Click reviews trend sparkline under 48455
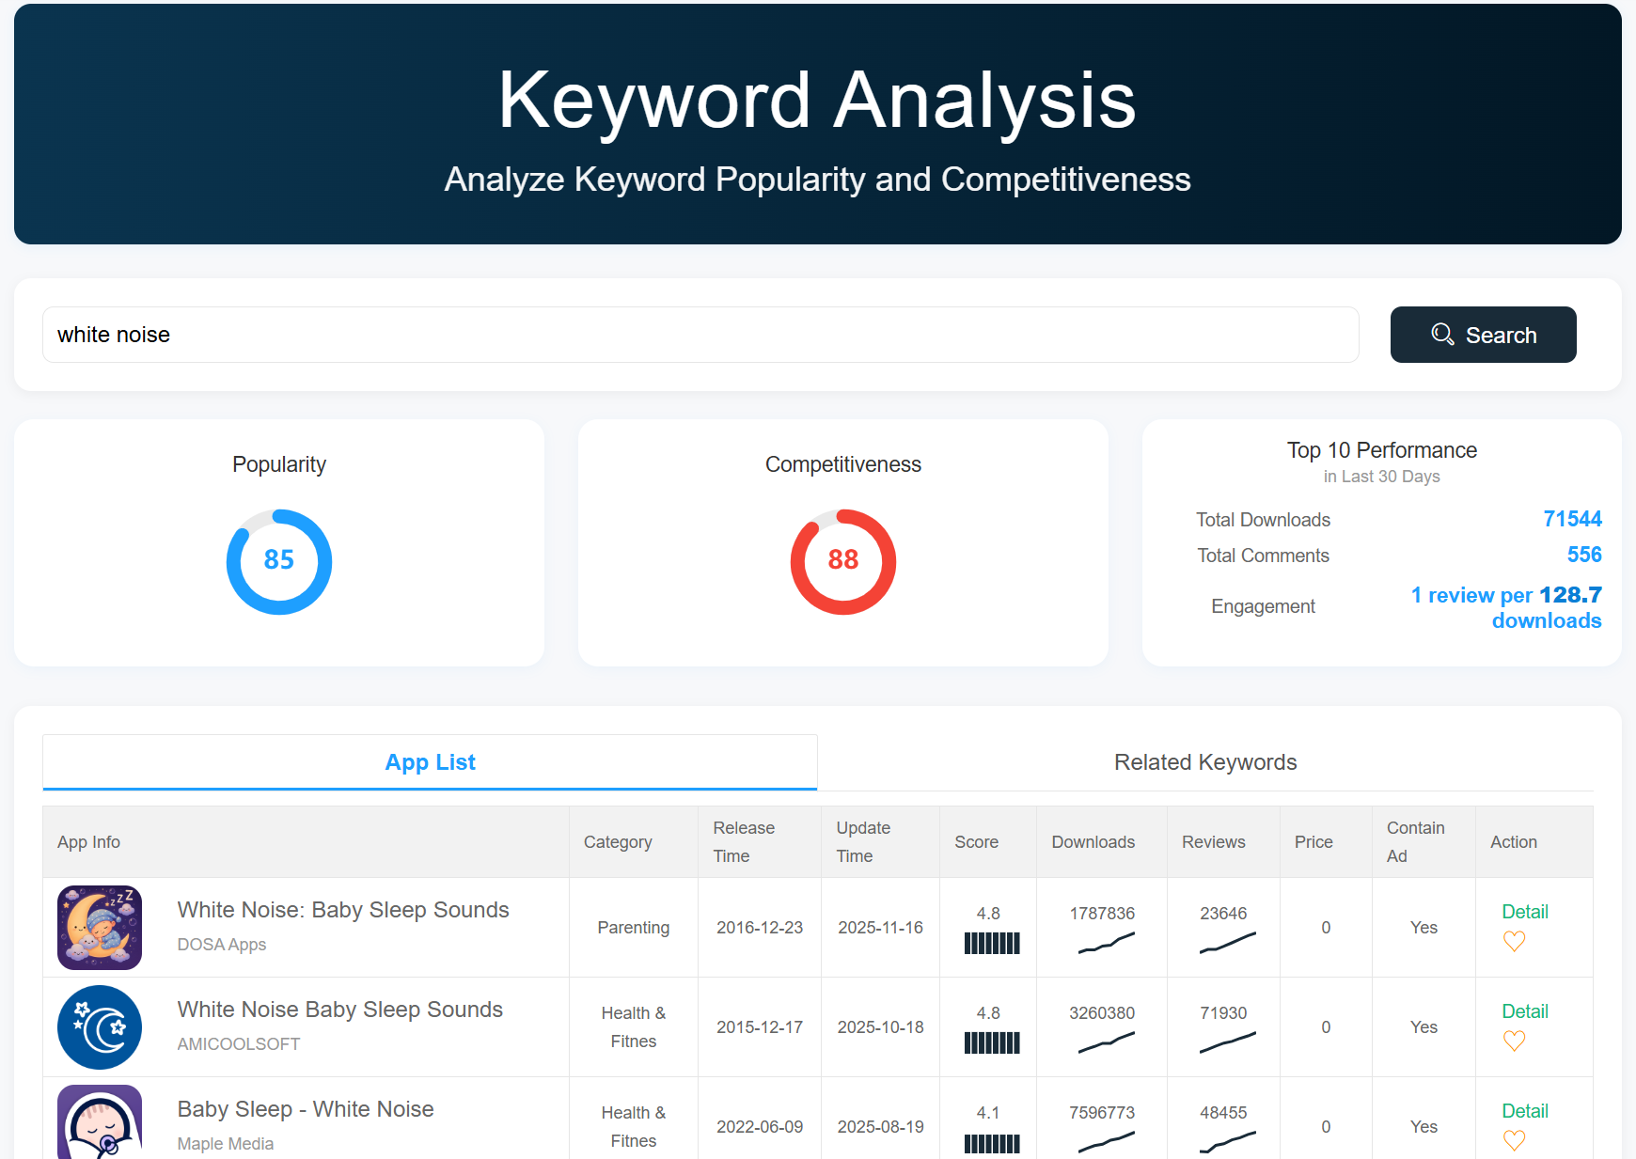The height and width of the screenshot is (1159, 1636). (x=1228, y=1142)
